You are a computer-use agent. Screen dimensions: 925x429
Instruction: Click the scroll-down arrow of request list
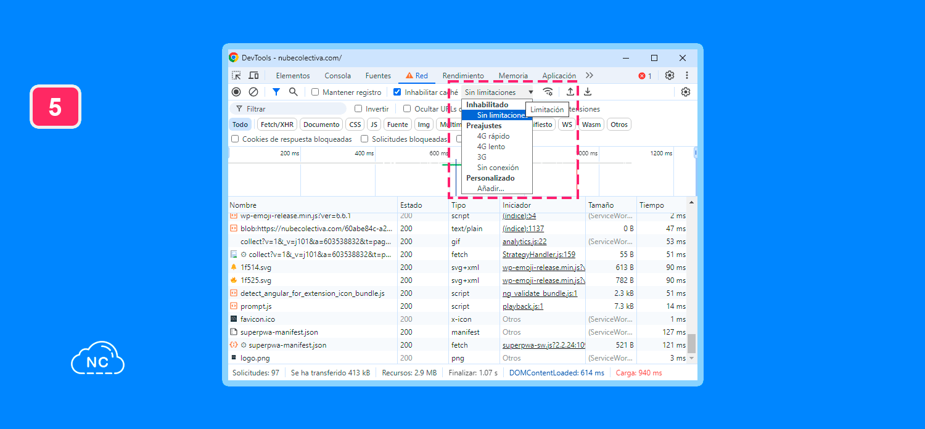coord(692,358)
